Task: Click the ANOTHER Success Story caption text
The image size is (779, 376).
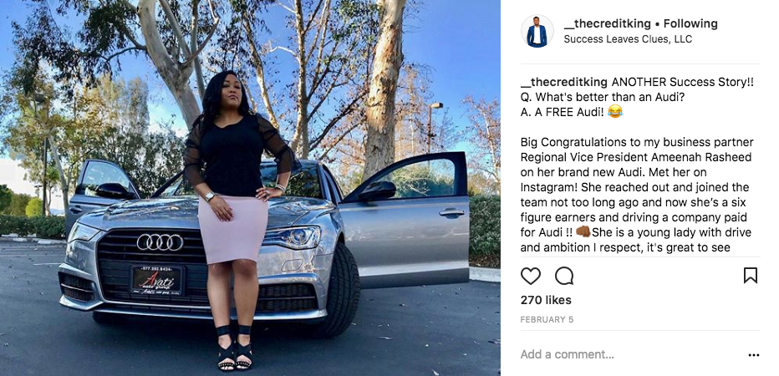Action: pos(683,83)
